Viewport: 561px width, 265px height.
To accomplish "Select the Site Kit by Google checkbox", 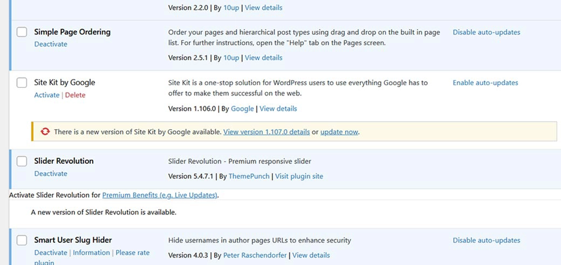I will coord(22,82).
